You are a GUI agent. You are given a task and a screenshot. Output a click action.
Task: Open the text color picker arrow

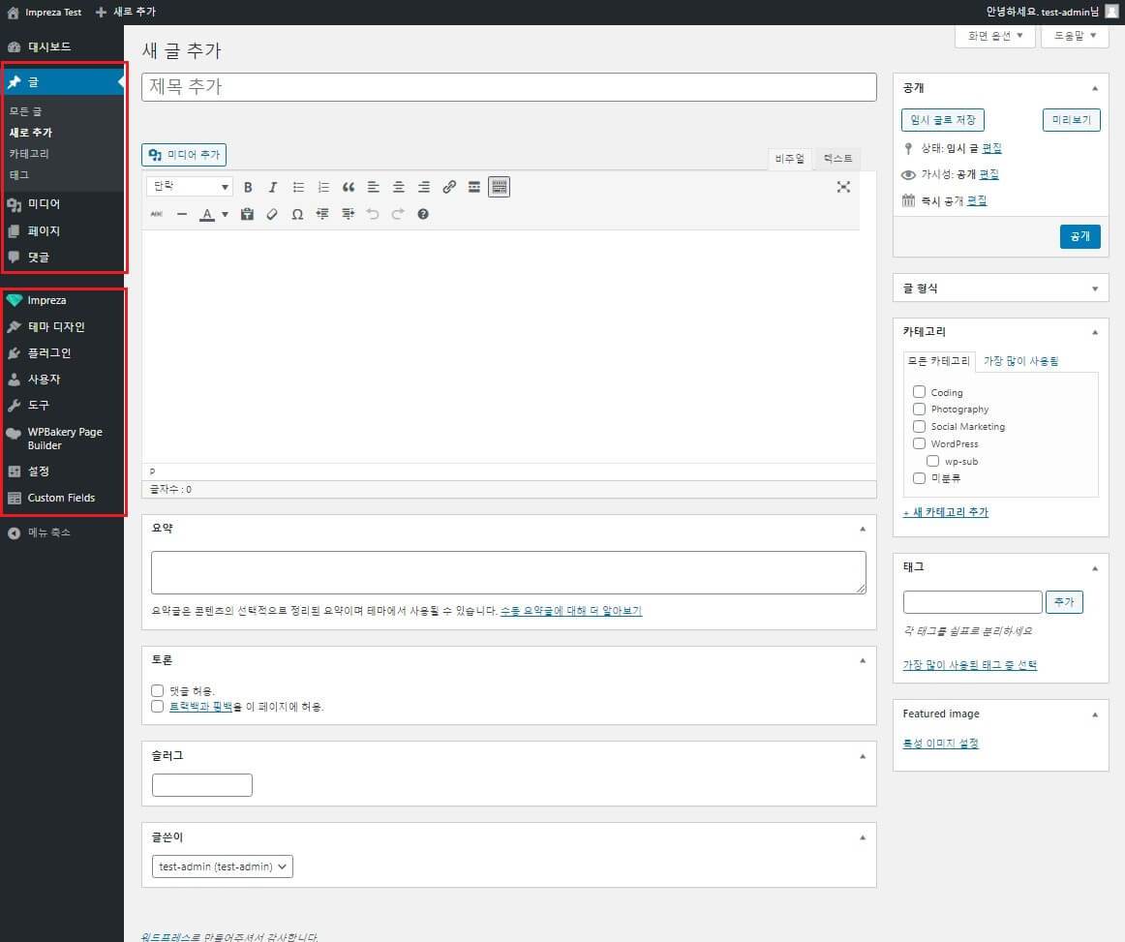click(225, 214)
